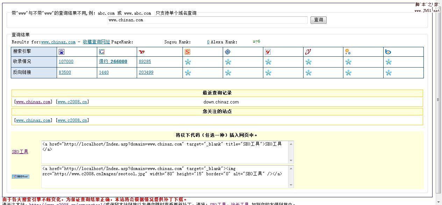Image resolution: width=442 pixels, height=205 pixels.
Task: Open Google indexed count 得约 266000 link
Action: 113,62
